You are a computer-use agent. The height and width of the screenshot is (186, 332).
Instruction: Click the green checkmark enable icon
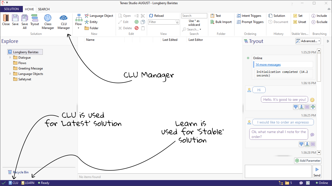[x=137, y=22]
